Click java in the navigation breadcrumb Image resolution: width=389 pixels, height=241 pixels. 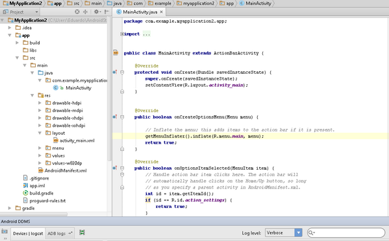click(114, 3)
